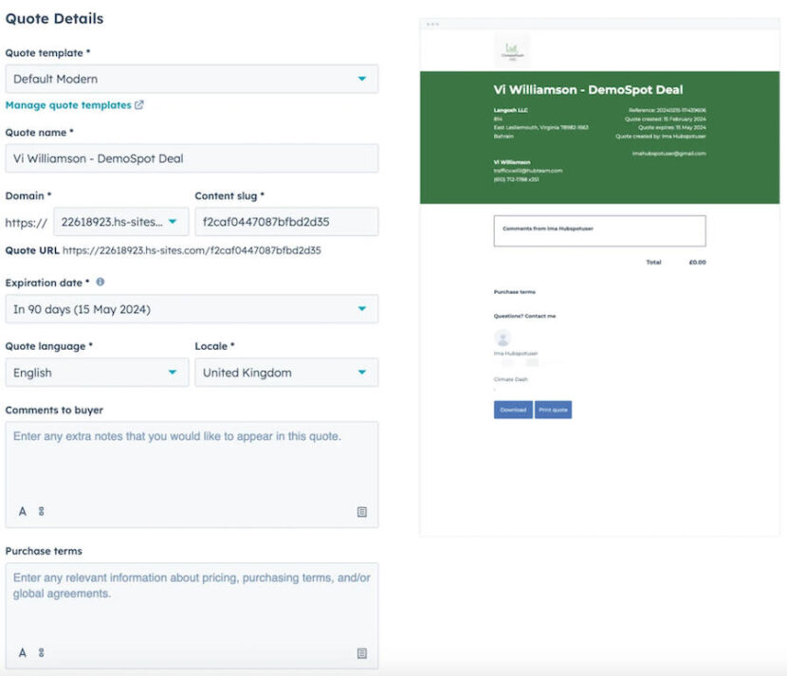
Task: Insert a link in the Comments to buyer field
Action: pyautogui.click(x=42, y=510)
